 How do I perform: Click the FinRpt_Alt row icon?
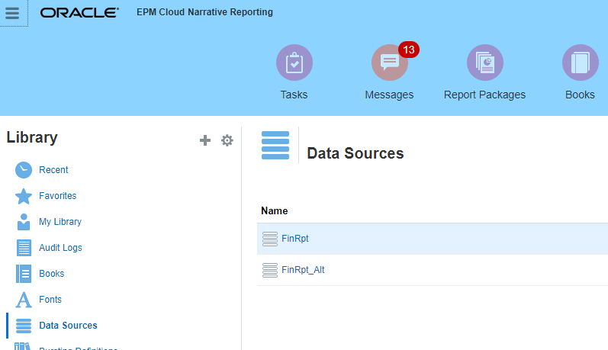[269, 270]
